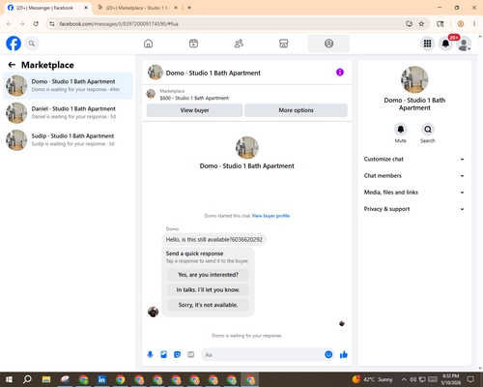
Task: Expand Privacy & support section
Action: click(414, 209)
